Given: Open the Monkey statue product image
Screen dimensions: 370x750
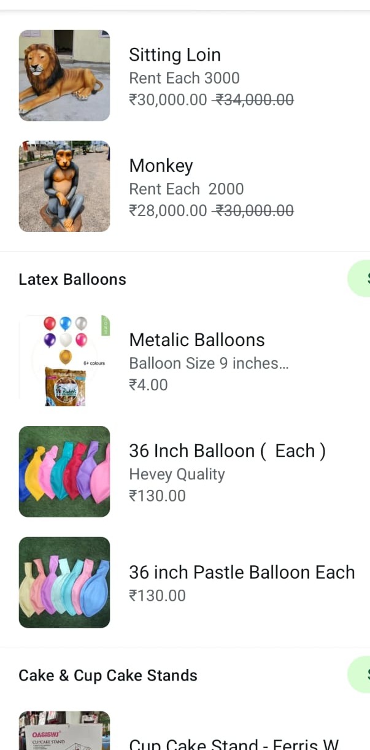Looking at the screenshot, I should click(x=64, y=187).
